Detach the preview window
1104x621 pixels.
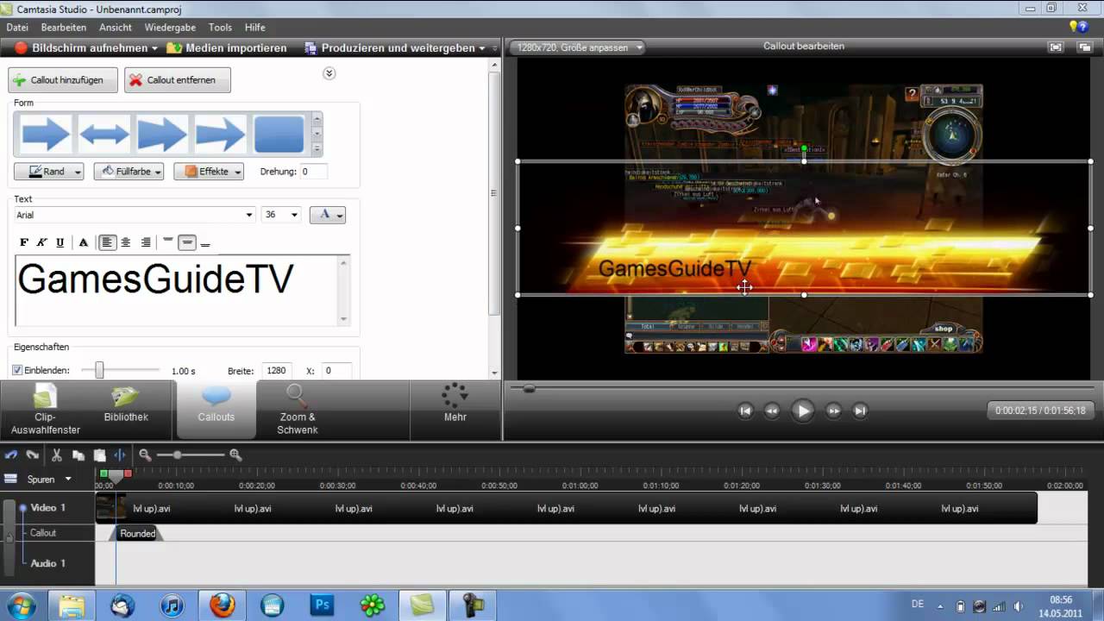click(x=1084, y=47)
